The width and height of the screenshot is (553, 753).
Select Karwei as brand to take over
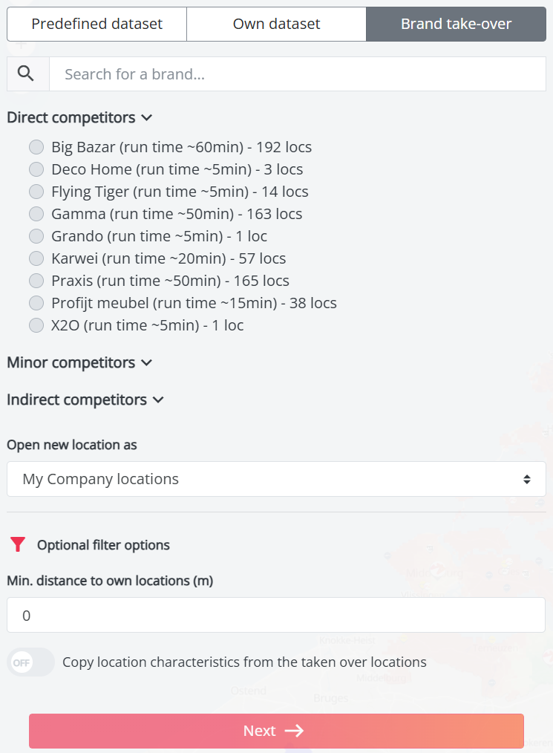(36, 258)
